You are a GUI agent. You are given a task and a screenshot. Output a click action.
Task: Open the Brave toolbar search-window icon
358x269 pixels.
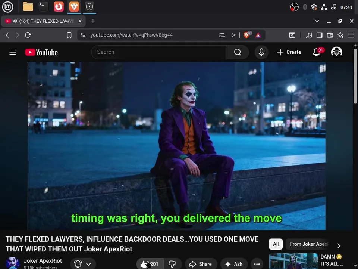(x=292, y=35)
